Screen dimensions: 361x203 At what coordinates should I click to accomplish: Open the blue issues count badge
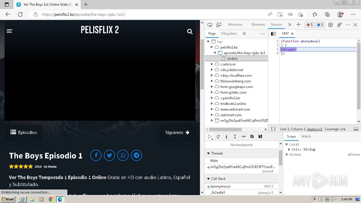coord(320,25)
